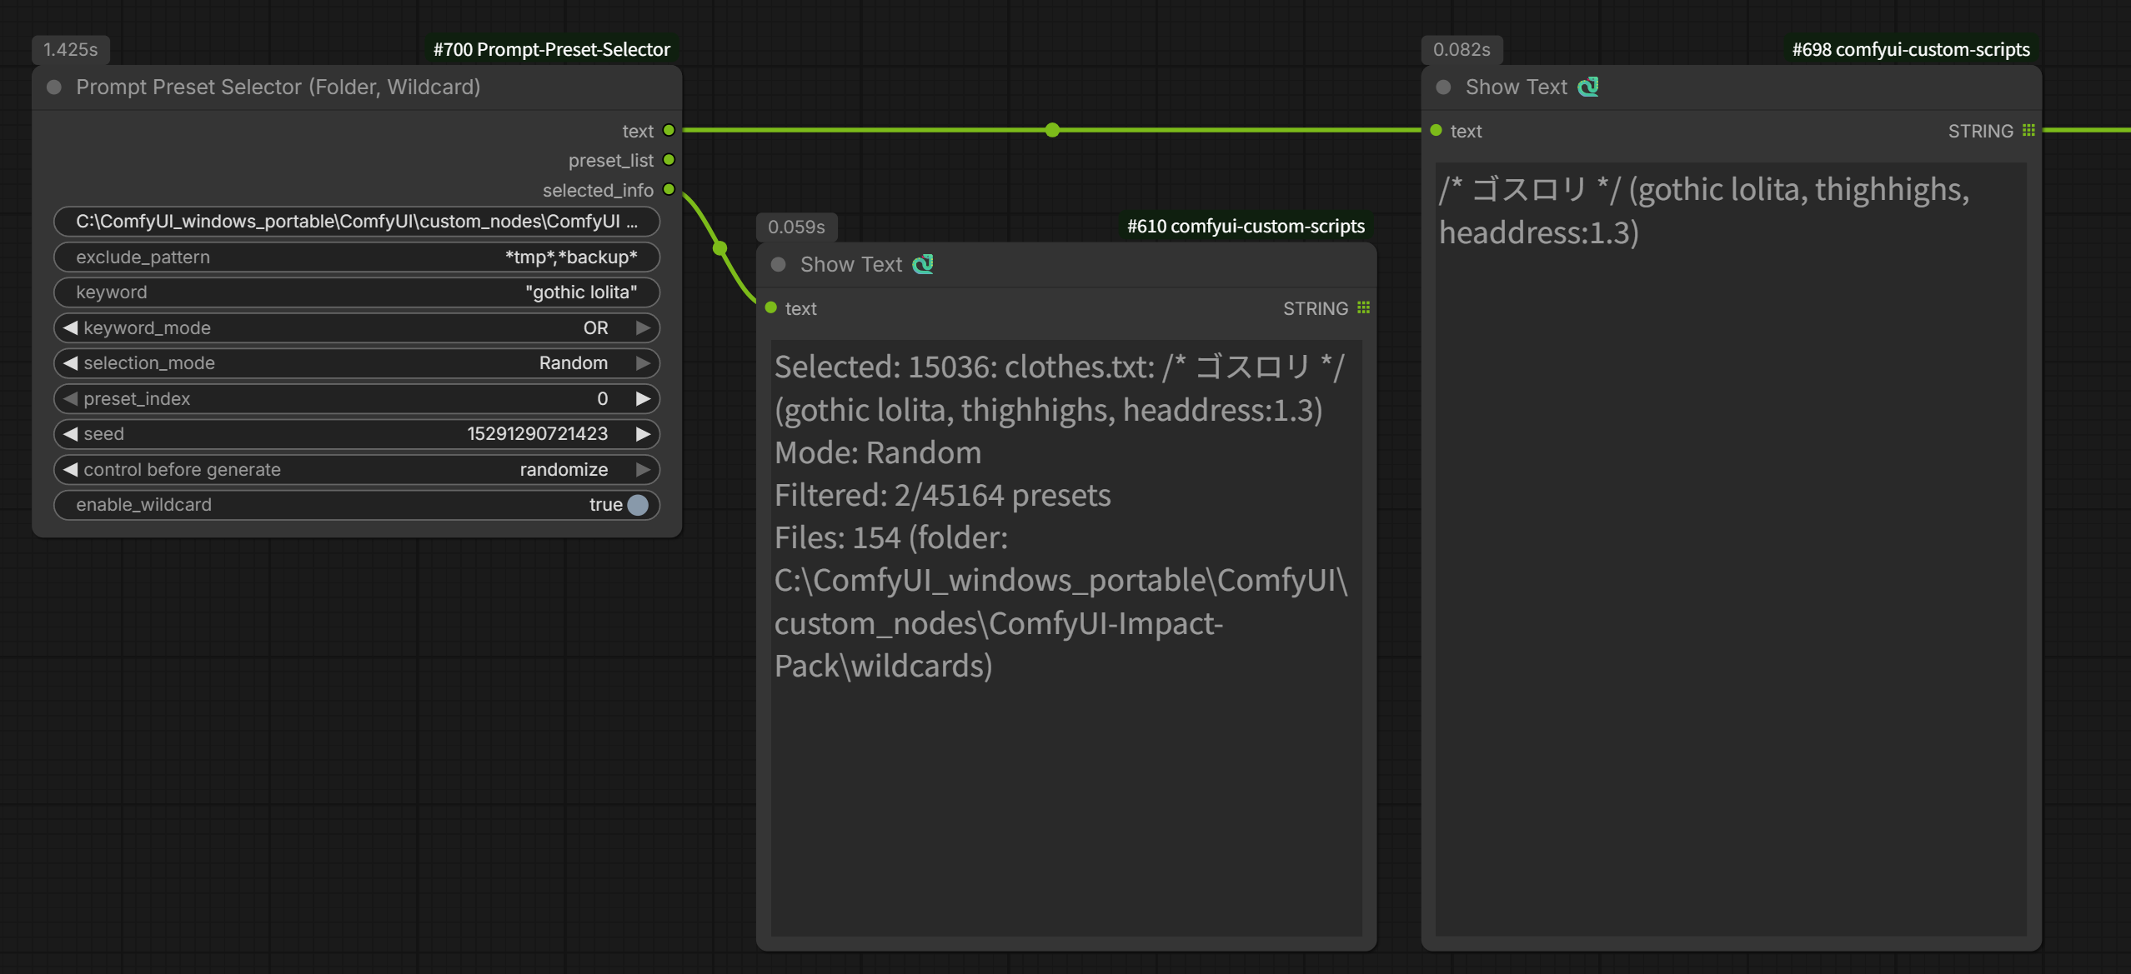
Task: Click the midpoint dot on selected_info wire
Action: coord(720,248)
